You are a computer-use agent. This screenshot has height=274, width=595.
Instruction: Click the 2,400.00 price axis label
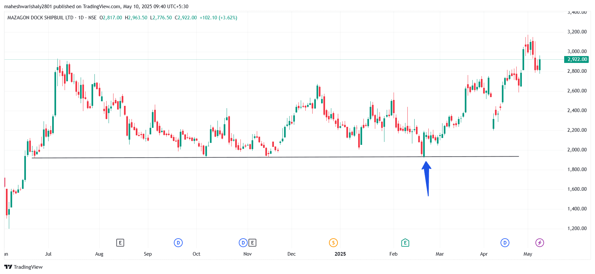click(577, 110)
